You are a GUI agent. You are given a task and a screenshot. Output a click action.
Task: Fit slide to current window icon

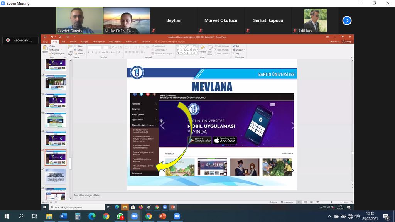click(352, 202)
